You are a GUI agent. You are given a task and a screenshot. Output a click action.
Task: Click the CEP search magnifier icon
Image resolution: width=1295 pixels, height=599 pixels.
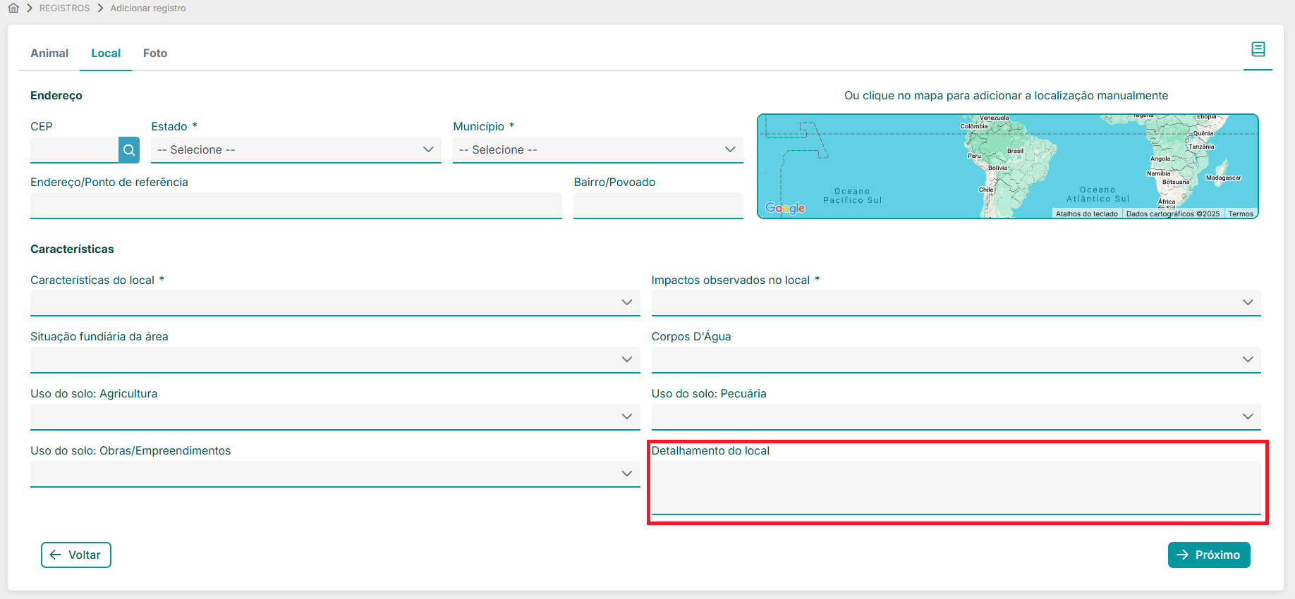129,150
